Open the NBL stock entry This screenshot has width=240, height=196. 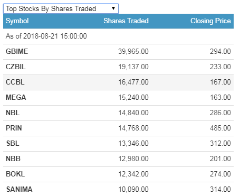(118, 113)
